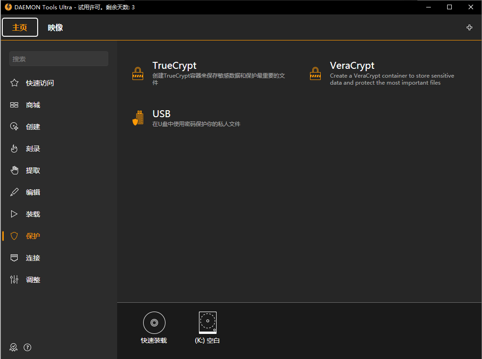Image resolution: width=482 pixels, height=359 pixels.
Task: Switch to the 映像 (Images) tab
Action: pyautogui.click(x=55, y=27)
